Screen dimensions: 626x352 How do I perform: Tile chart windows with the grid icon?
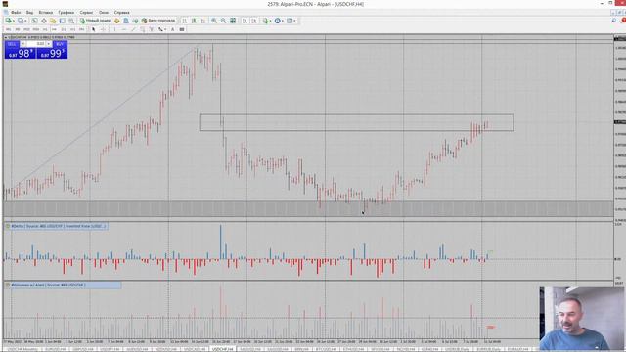233,21
